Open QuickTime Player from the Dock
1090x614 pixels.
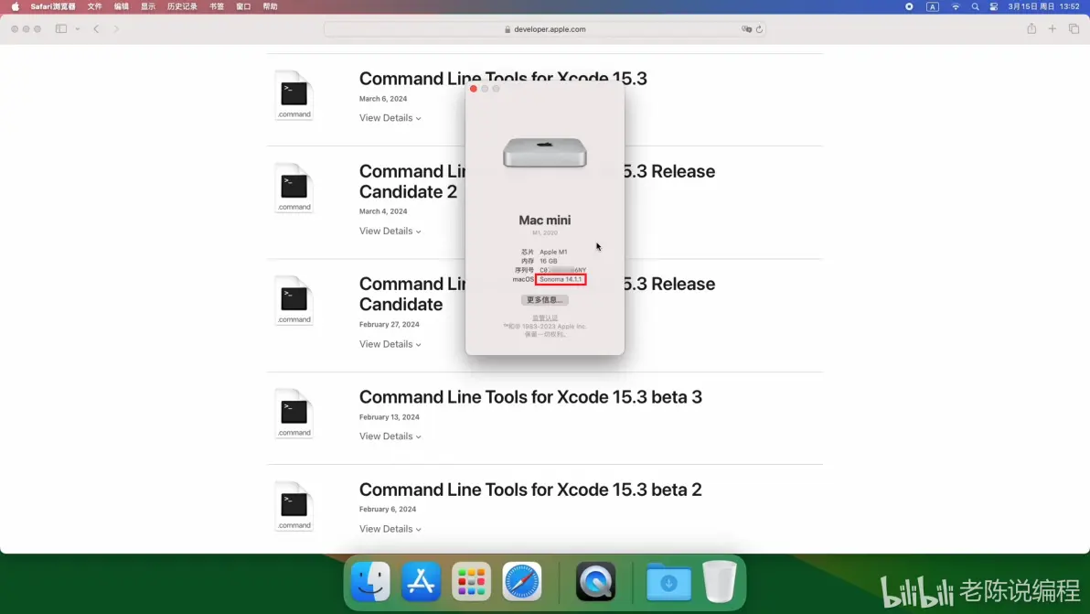pyautogui.click(x=595, y=581)
